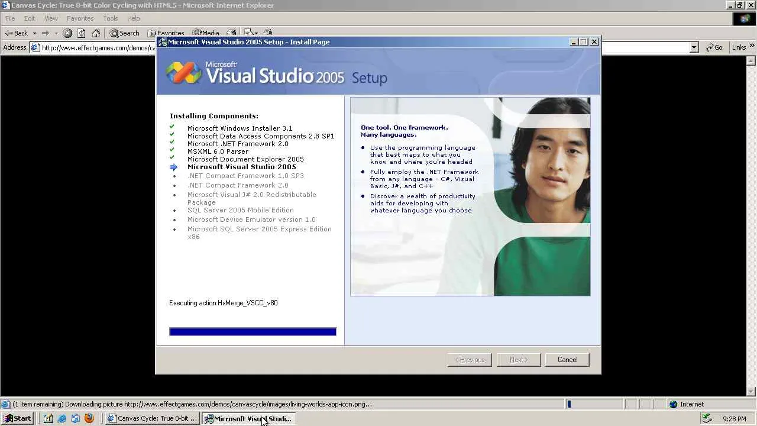757x426 pixels.
Task: Select 'Microsoft Windows Installer 3.1' text
Action: pyautogui.click(x=240, y=128)
